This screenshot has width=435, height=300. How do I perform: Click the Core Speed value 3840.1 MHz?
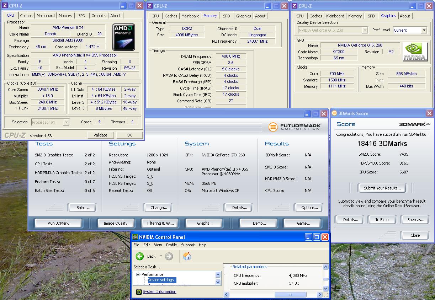[48, 90]
